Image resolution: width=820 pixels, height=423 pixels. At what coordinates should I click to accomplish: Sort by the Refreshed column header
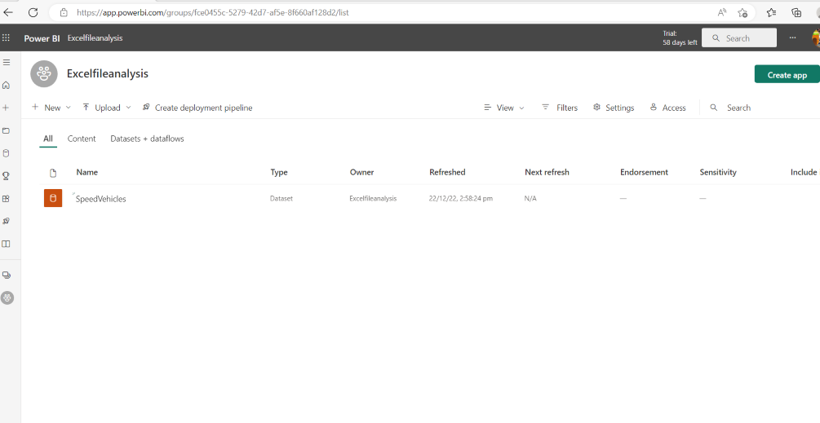(x=447, y=172)
